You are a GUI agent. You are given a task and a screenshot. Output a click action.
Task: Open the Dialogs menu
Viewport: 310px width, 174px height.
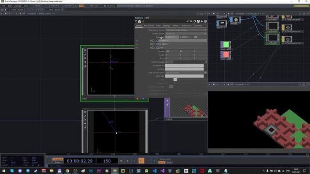17,6
